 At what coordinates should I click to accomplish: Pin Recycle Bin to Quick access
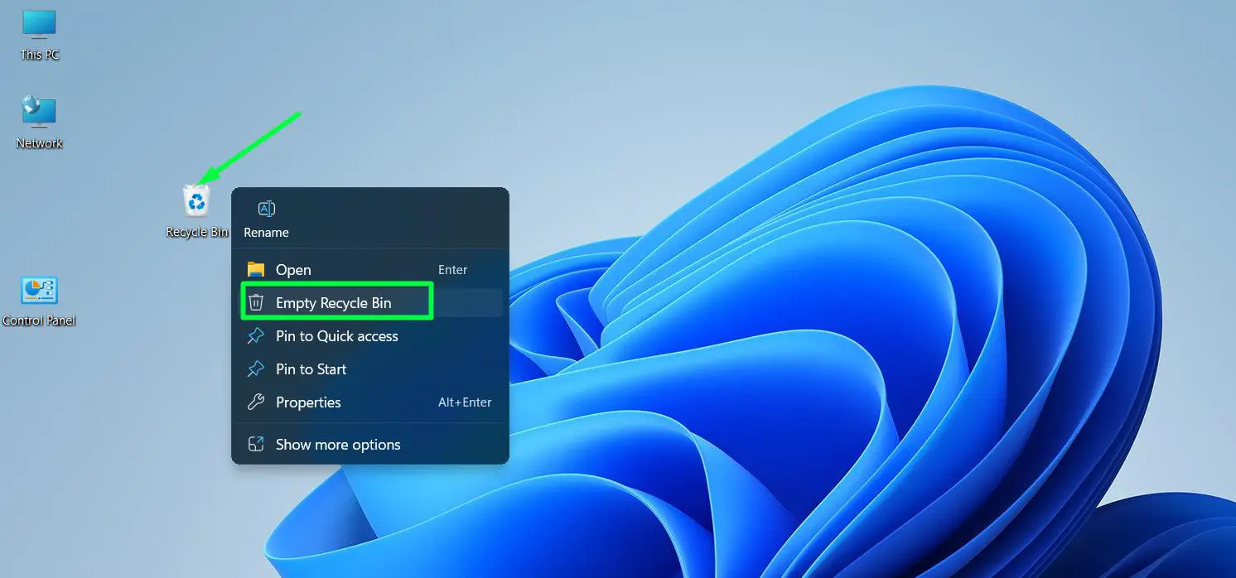pyautogui.click(x=337, y=335)
